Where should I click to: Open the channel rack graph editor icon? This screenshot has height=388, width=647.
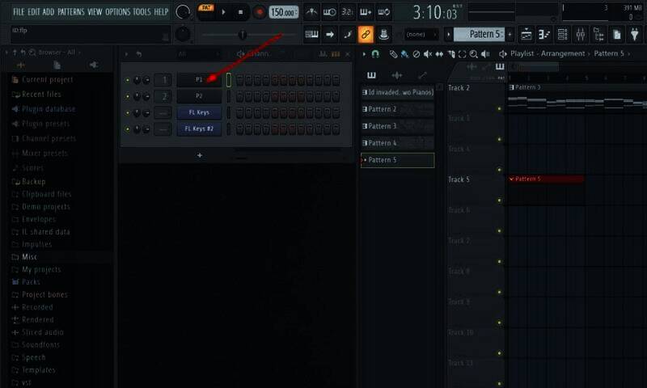323,54
